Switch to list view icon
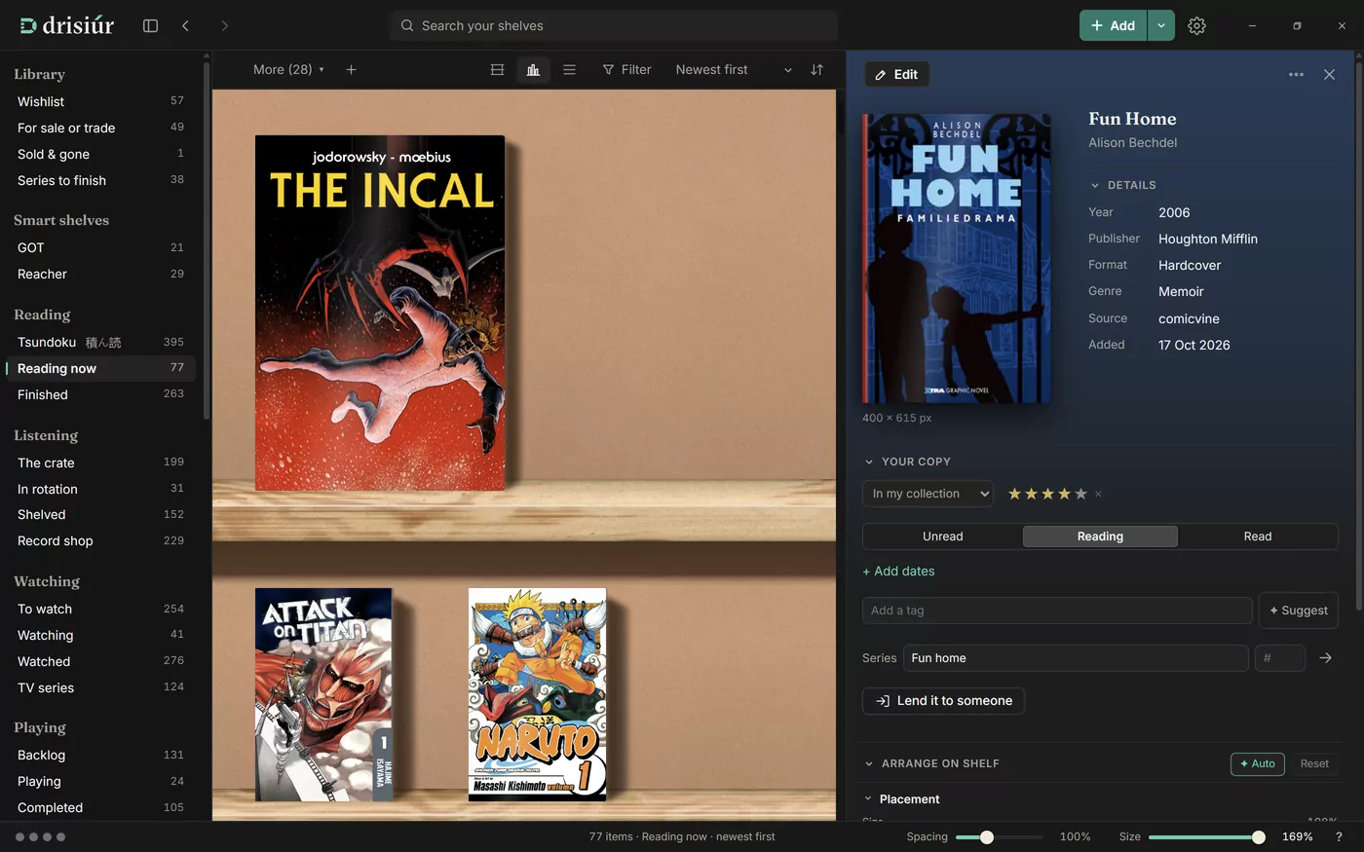The width and height of the screenshot is (1364, 852). coord(569,69)
